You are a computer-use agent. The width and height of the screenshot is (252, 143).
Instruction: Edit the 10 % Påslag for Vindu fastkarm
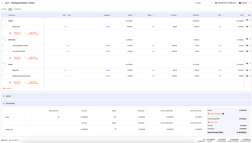[153, 51]
